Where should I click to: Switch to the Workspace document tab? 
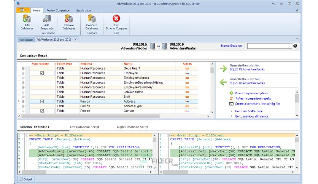(26, 40)
